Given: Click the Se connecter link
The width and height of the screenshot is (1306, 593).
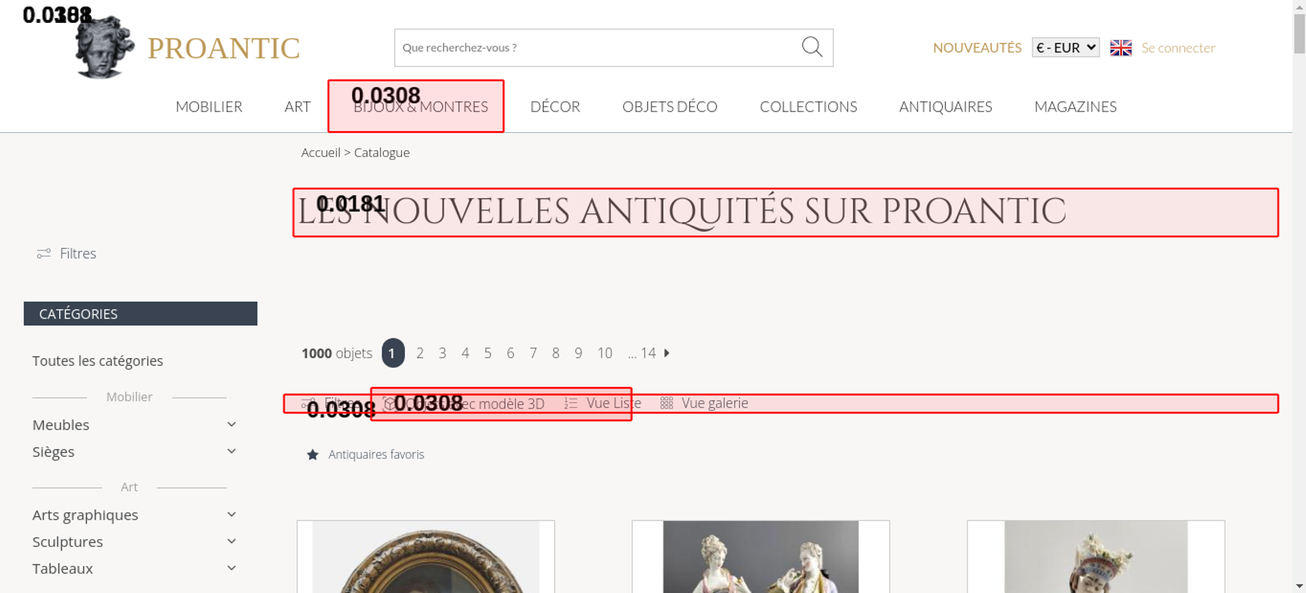Looking at the screenshot, I should [x=1178, y=48].
